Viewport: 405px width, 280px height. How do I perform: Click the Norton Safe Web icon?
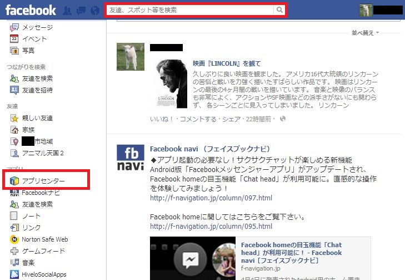click(x=14, y=239)
